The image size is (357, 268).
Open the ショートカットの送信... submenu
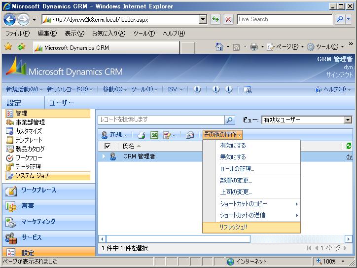[x=251, y=215]
